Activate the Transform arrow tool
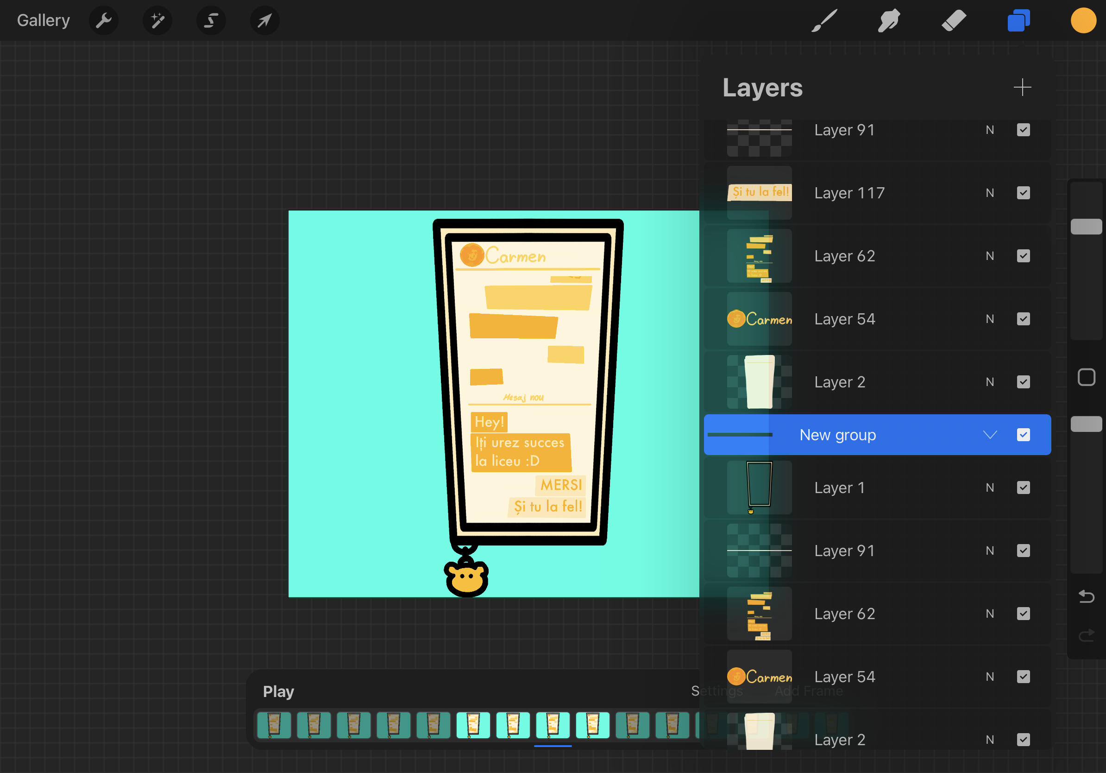The image size is (1106, 773). click(x=264, y=21)
